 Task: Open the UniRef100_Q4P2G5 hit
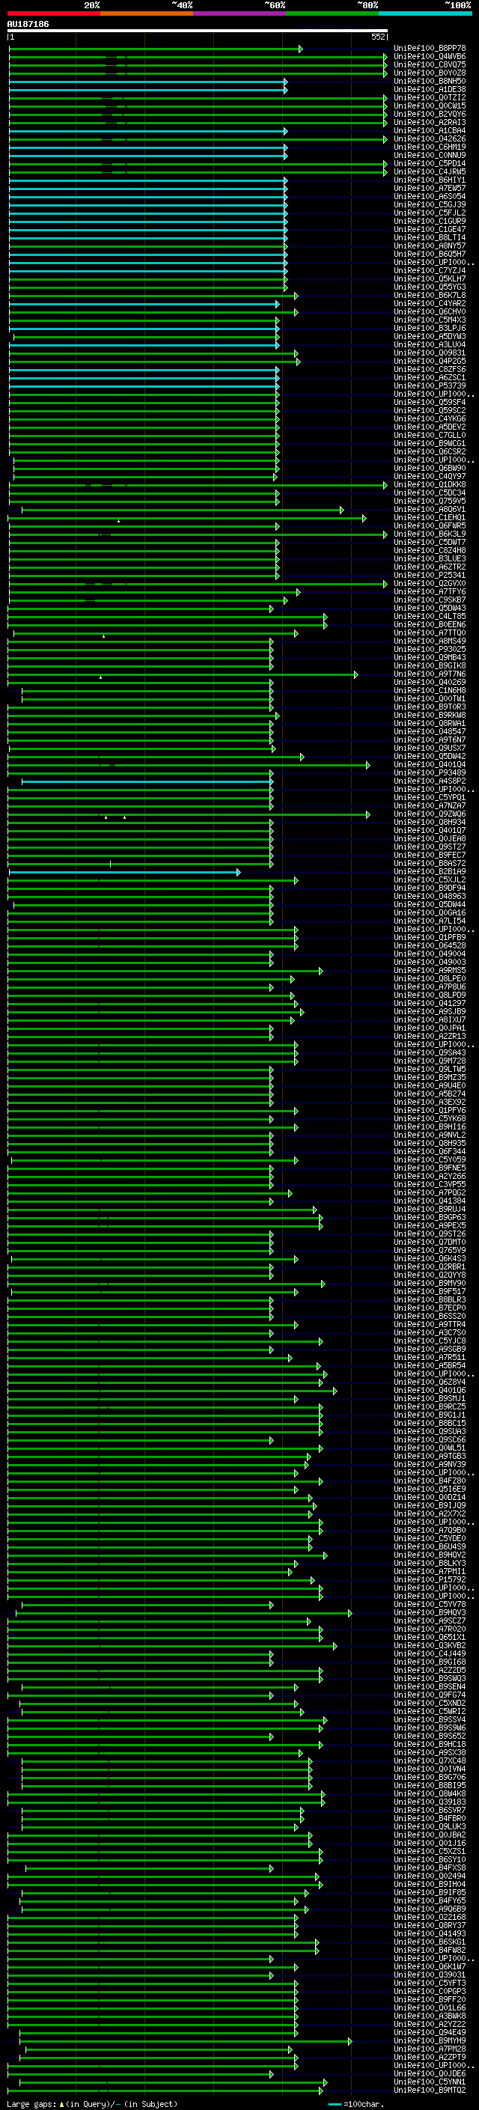[430, 362]
